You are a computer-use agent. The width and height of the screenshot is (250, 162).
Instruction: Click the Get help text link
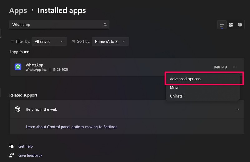pyautogui.click(x=26, y=146)
